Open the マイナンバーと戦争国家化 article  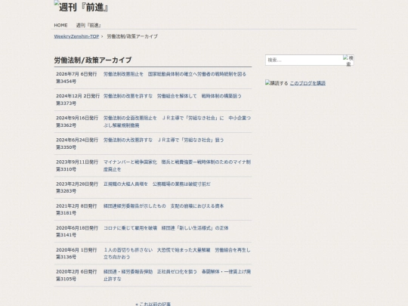pyautogui.click(x=177, y=165)
